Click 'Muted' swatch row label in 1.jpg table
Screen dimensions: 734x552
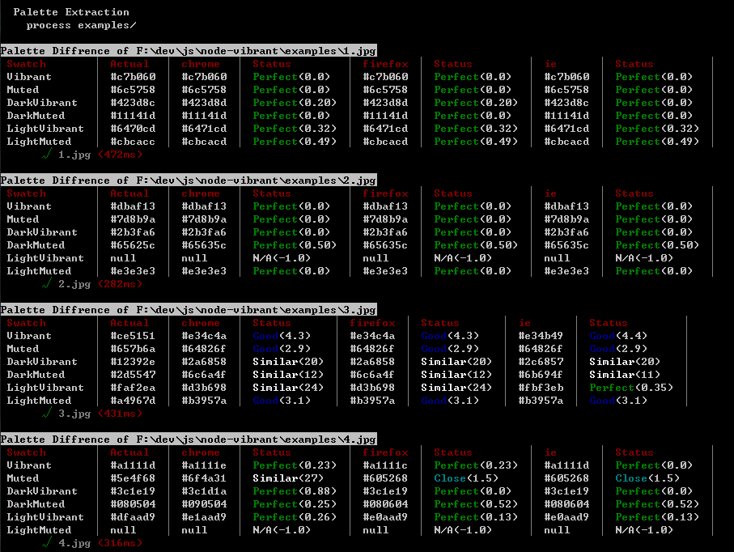tap(23, 90)
